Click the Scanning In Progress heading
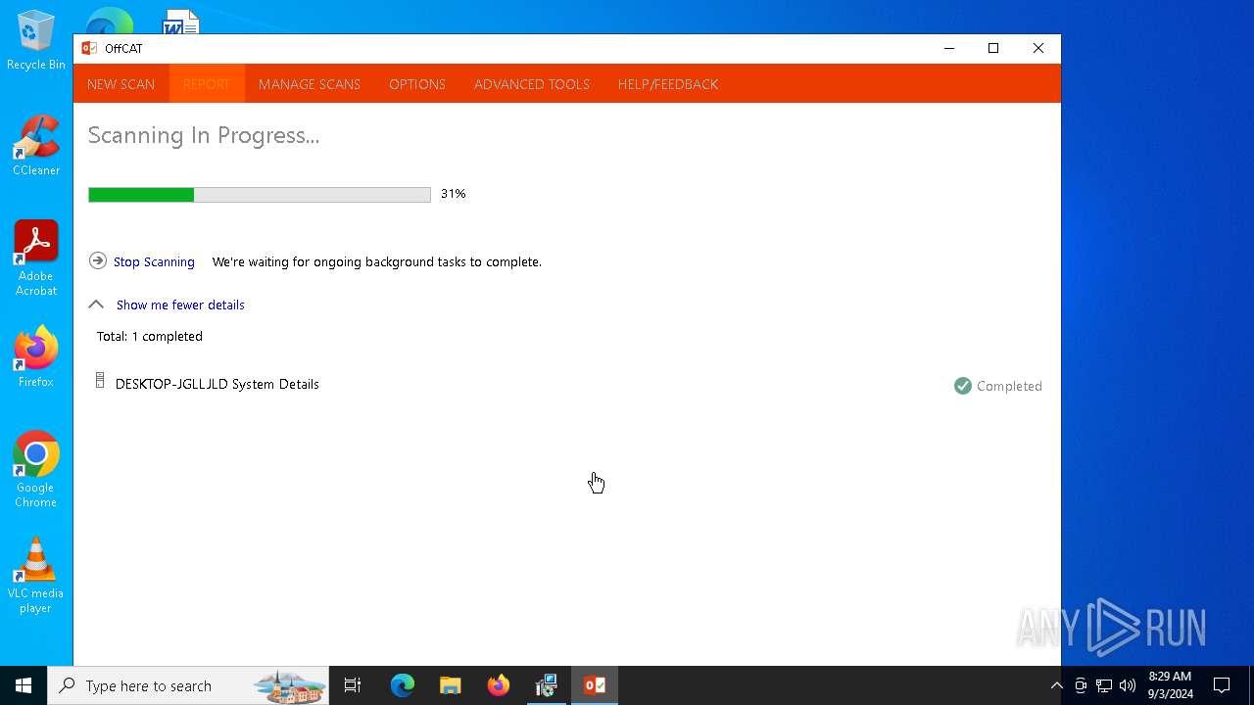This screenshot has height=705, width=1254. 204,135
